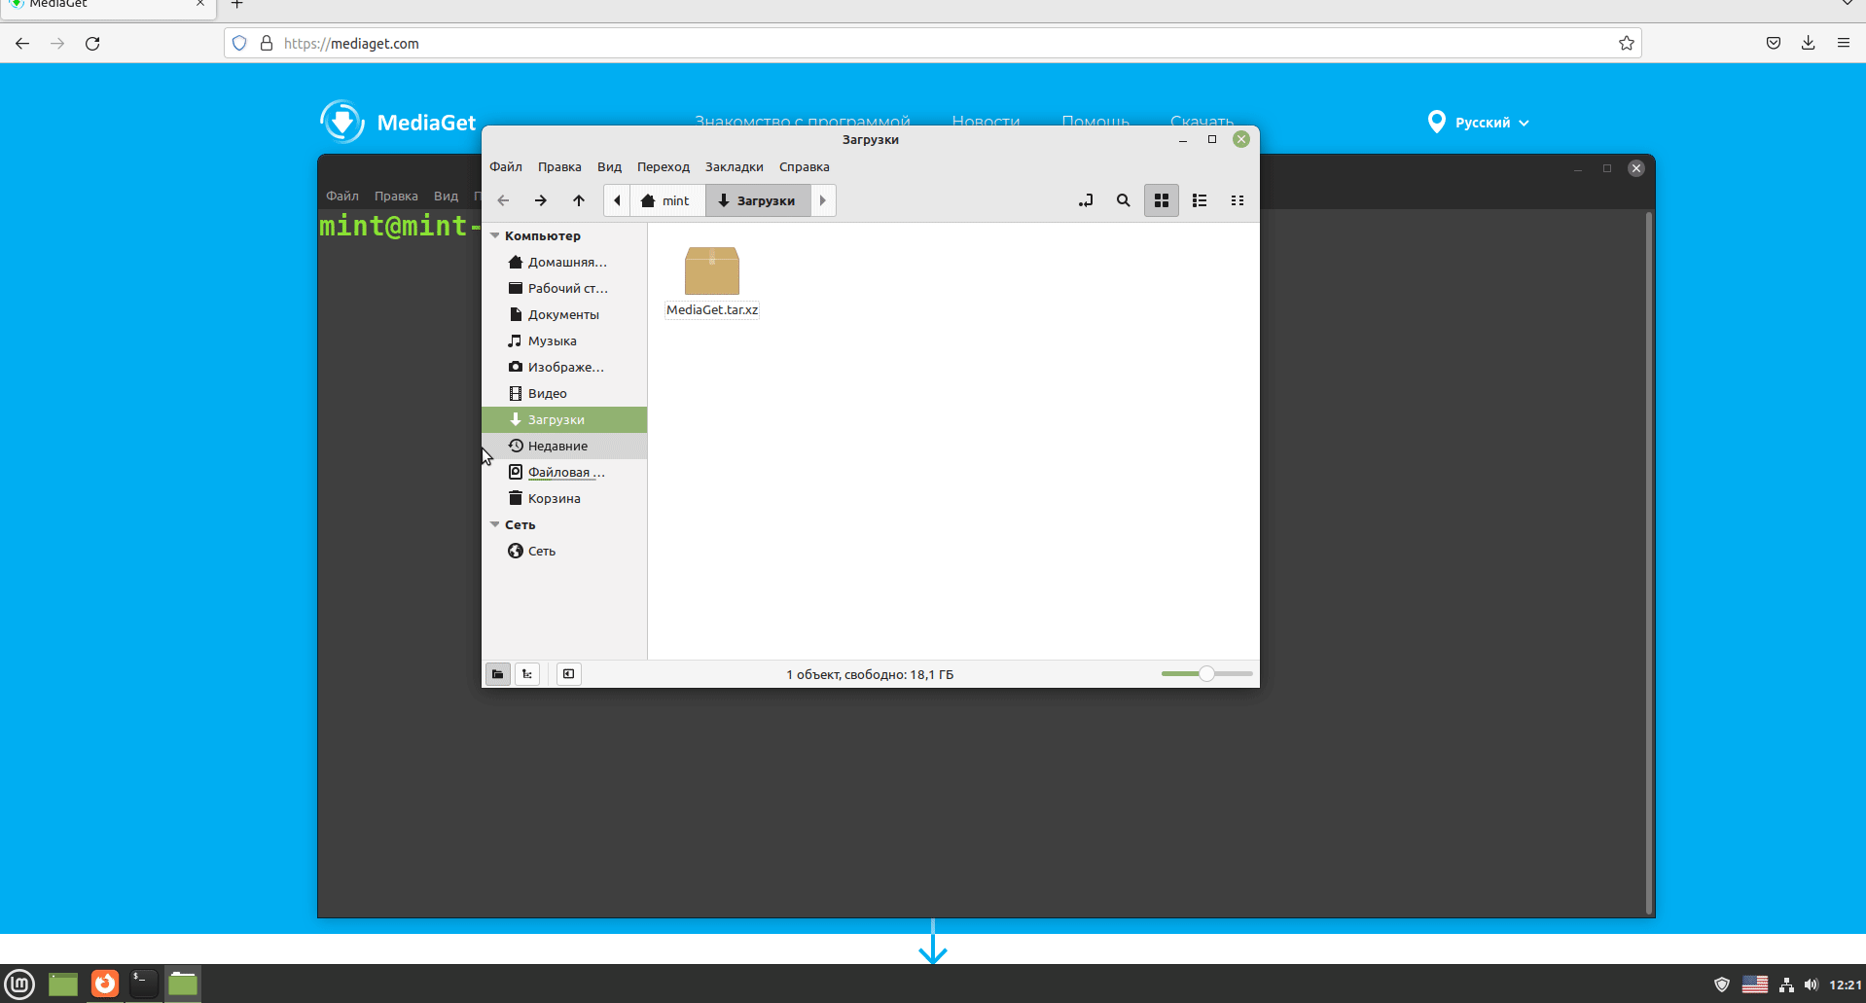Go back in the browser
This screenshot has width=1866, height=1003.
(22, 43)
